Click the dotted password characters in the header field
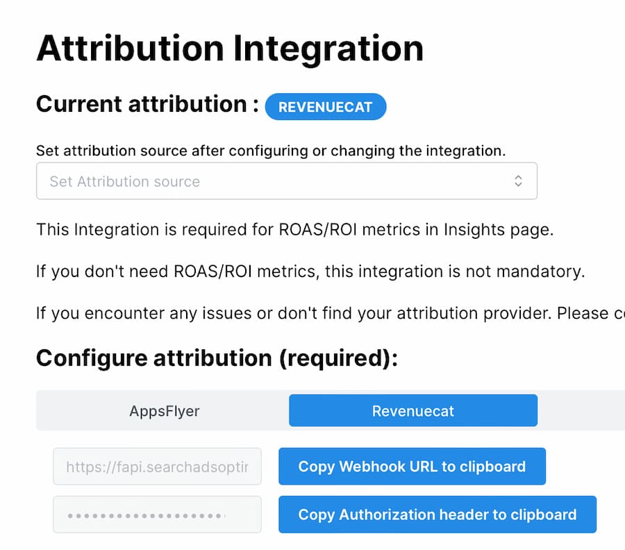 pos(146,515)
